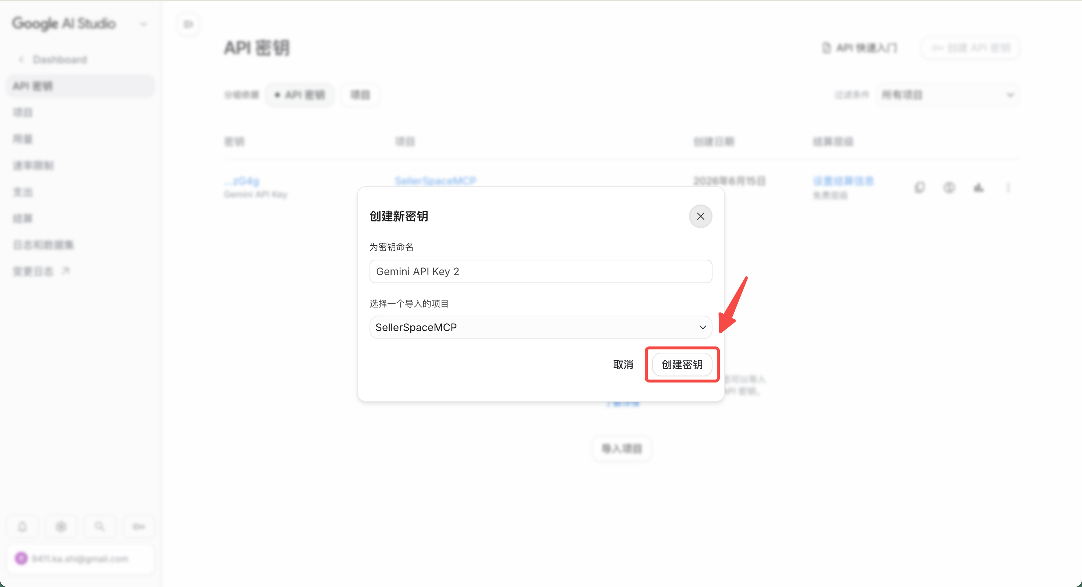
Task: Close the 创建新密钥 dialog with the X
Action: (x=700, y=216)
